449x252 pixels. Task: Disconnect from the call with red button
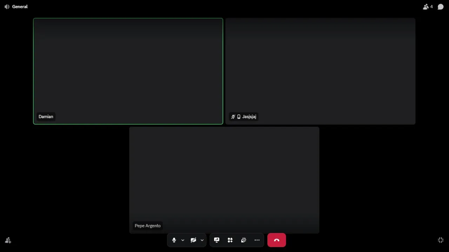tap(277, 240)
